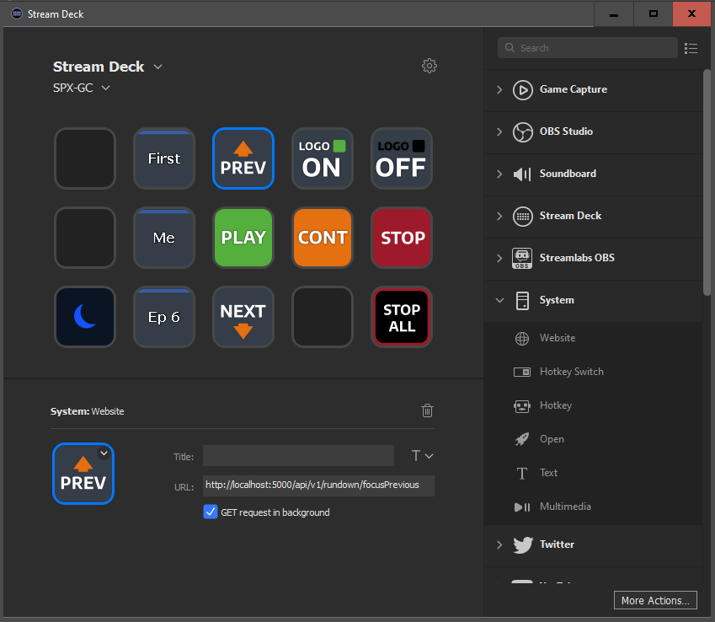Delete action with the trash icon

pyautogui.click(x=428, y=410)
